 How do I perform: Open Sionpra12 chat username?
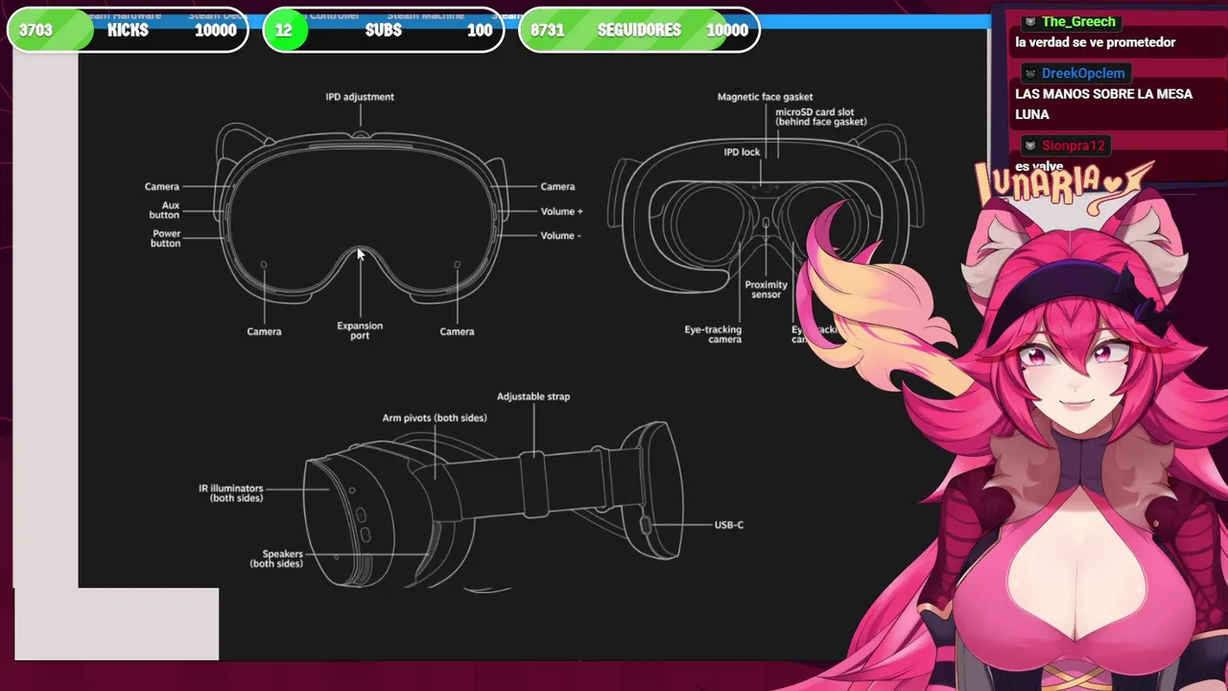[x=1074, y=146]
